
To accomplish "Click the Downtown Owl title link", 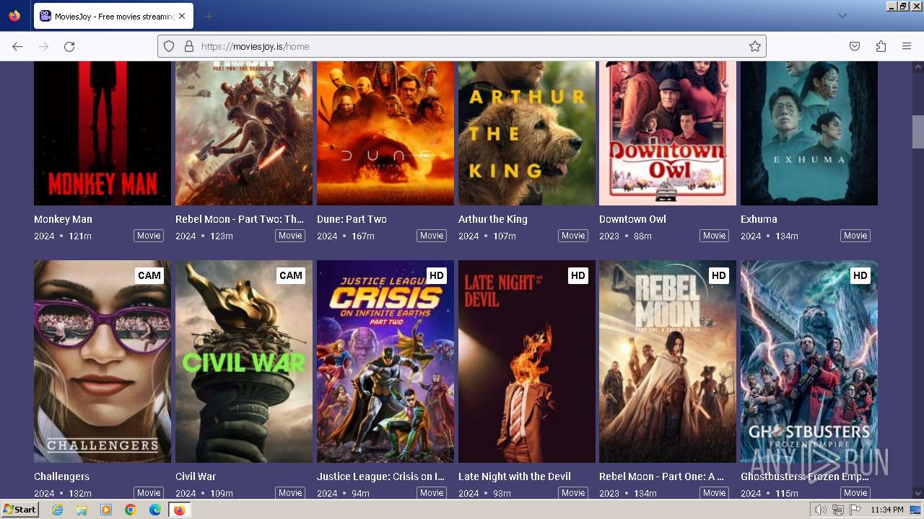I will click(632, 219).
